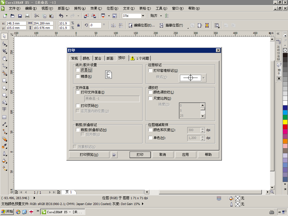
Task: Click 取消 cancel button
Action: coord(163,155)
